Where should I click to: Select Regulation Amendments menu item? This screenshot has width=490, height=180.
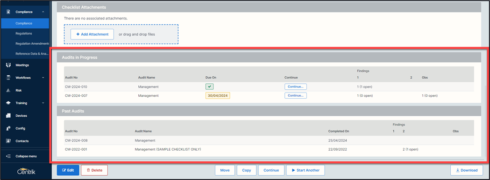coord(33,44)
